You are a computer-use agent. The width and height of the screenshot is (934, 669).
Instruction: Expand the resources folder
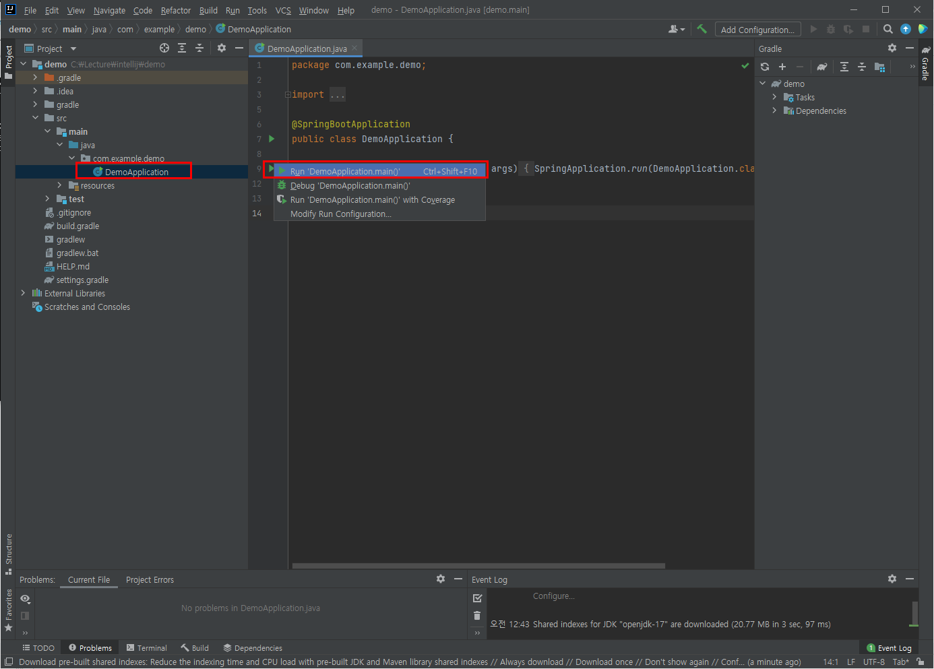click(59, 185)
